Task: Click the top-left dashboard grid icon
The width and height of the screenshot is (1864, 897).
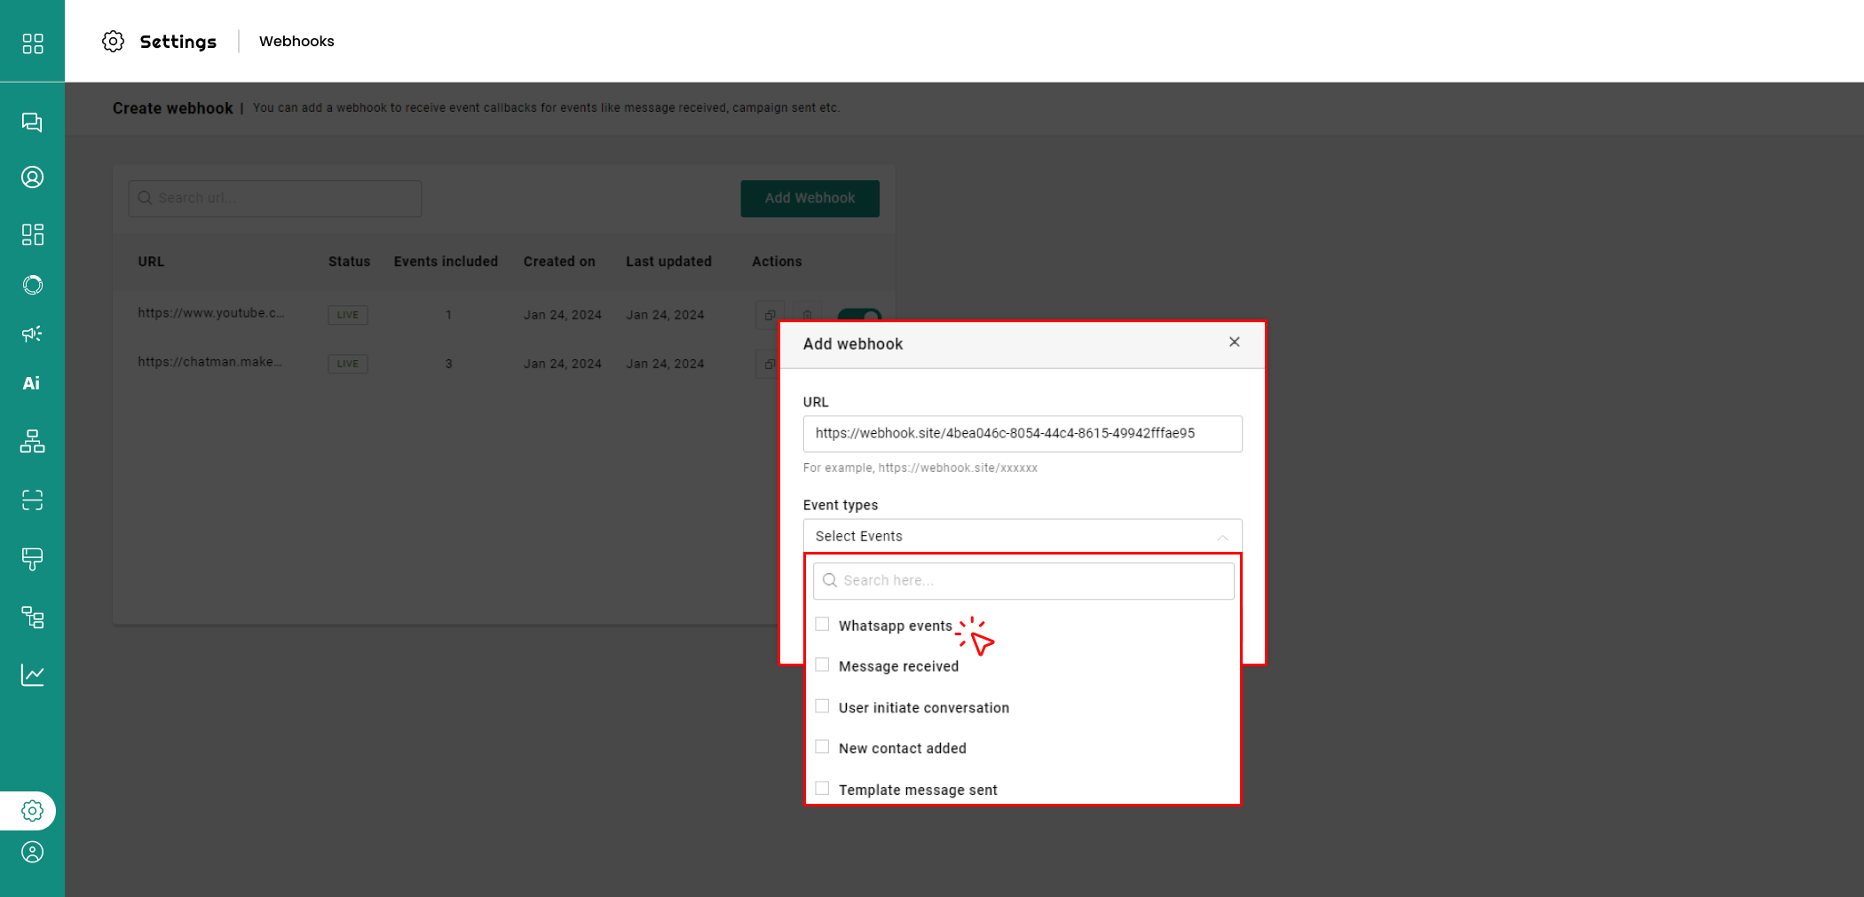Action: 32,43
